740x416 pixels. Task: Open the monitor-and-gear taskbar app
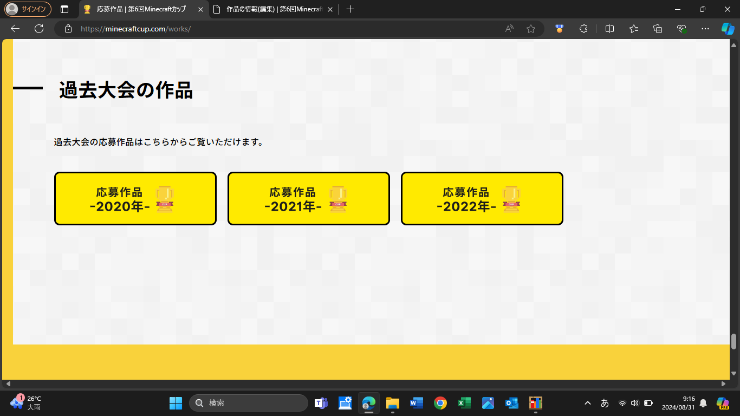(x=345, y=403)
